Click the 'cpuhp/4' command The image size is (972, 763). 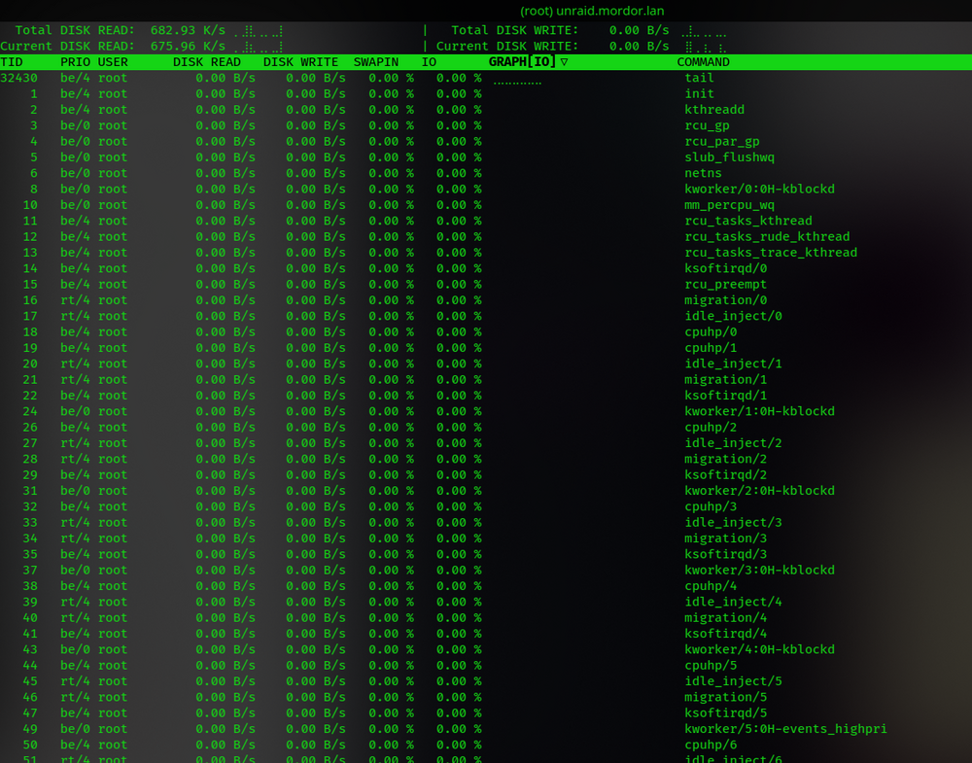tap(712, 586)
